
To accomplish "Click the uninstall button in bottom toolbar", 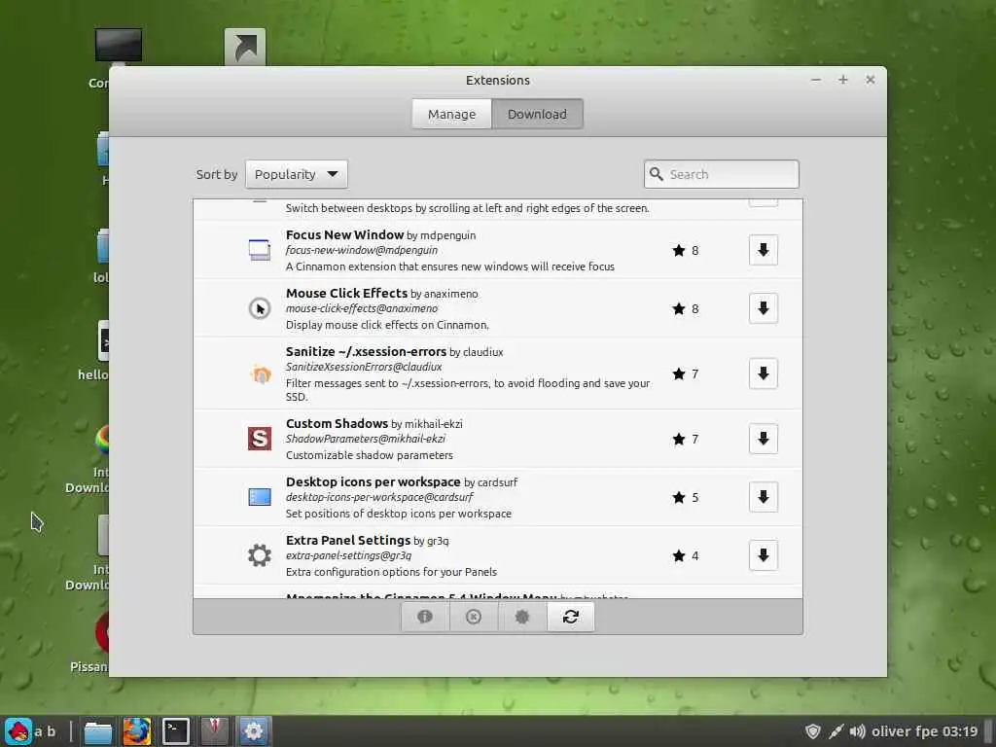I will tap(474, 617).
